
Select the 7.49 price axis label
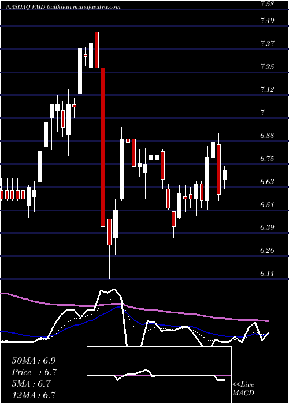(x=267, y=21)
